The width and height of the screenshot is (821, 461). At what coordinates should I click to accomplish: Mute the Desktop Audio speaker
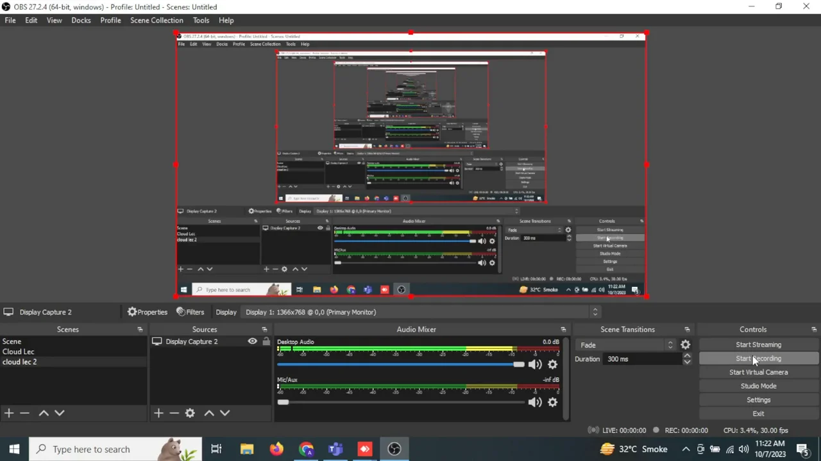[534, 364]
